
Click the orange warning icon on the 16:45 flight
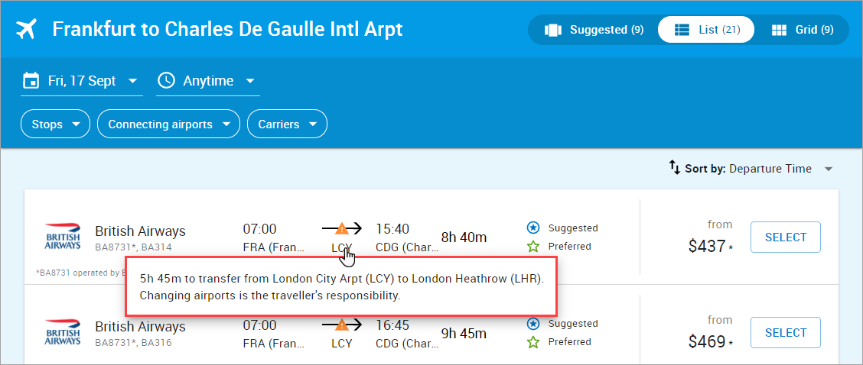click(342, 325)
